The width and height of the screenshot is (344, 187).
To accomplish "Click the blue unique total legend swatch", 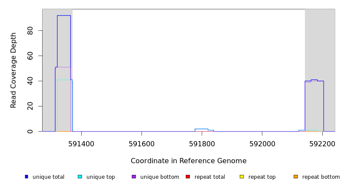I will pyautogui.click(x=26, y=177).
